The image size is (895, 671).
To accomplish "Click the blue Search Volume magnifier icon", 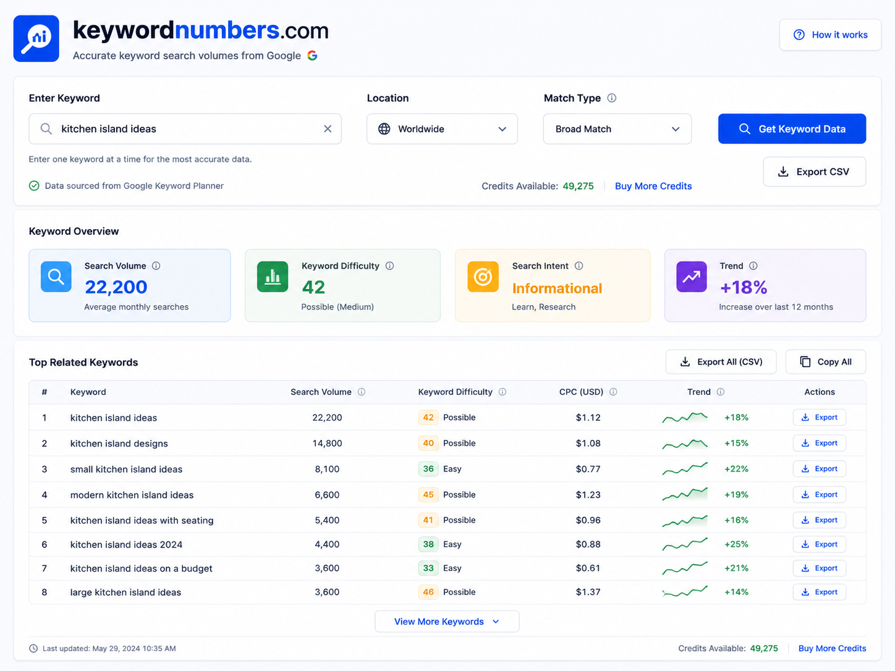I will [56, 276].
